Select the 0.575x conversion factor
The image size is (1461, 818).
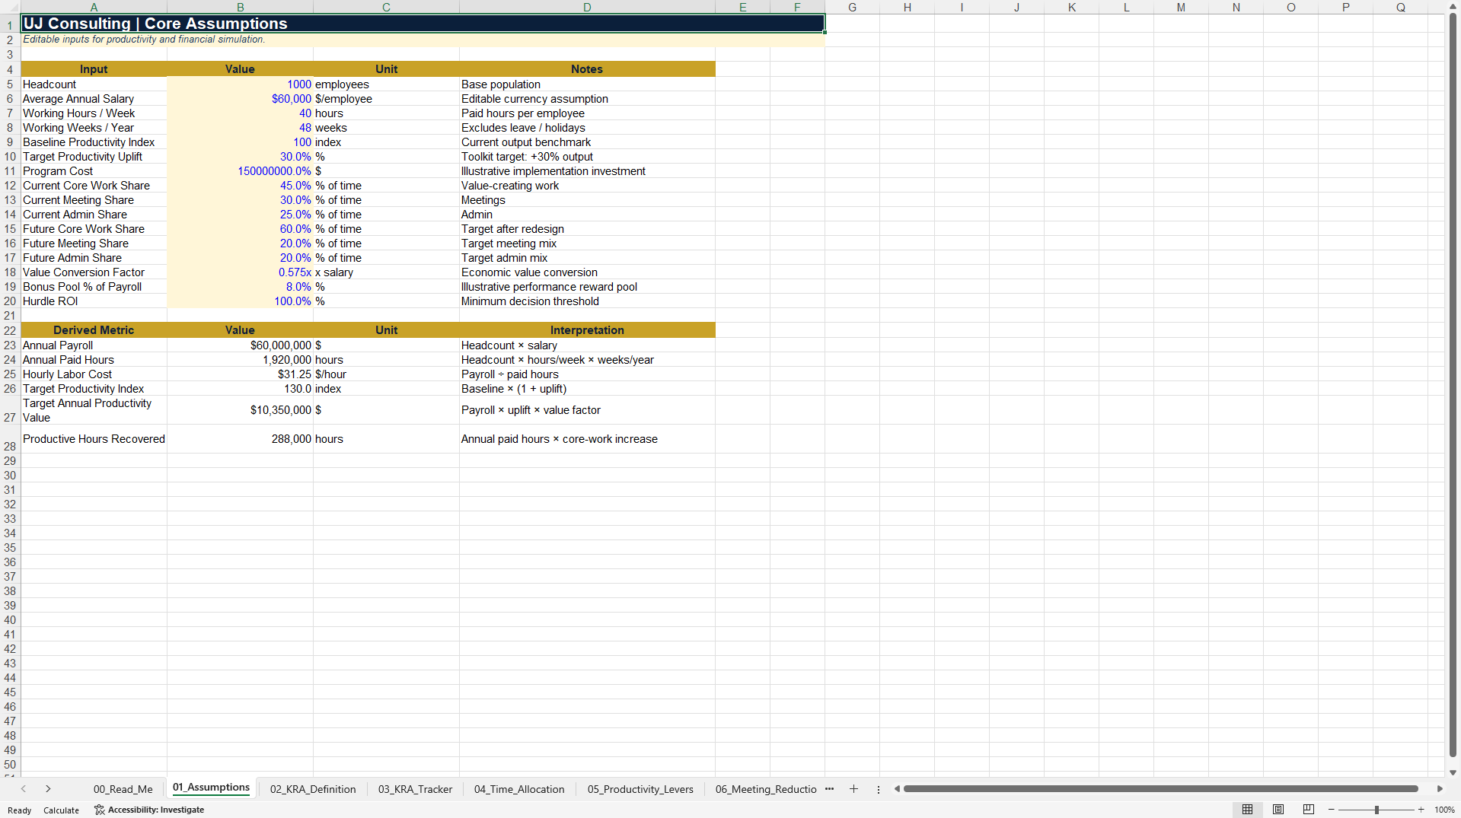(x=240, y=272)
